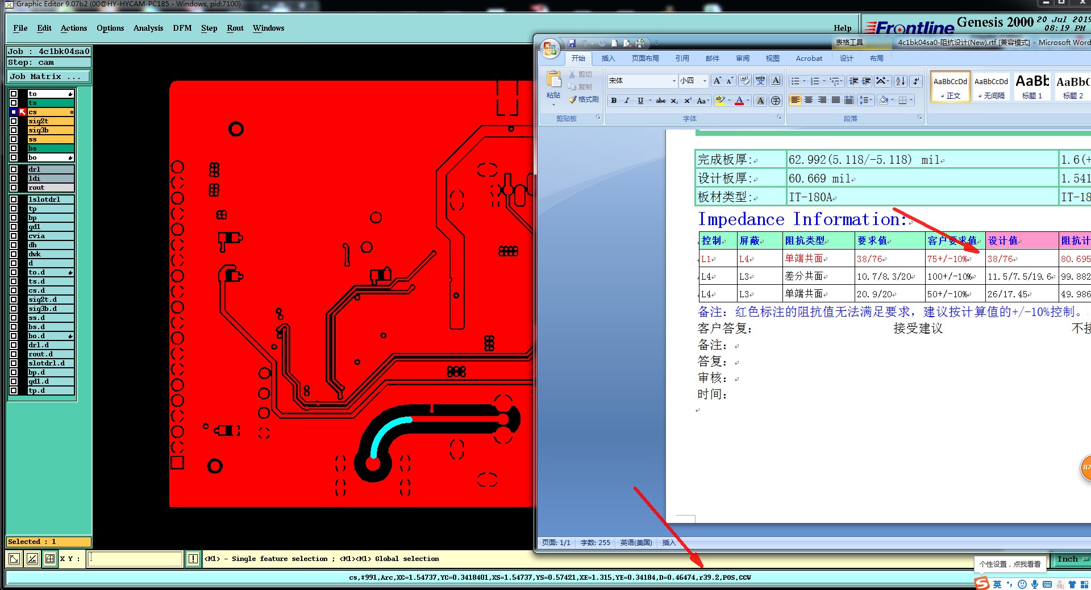Open the Genesis Analysis menu
This screenshot has height=590, width=1091.
click(x=148, y=28)
